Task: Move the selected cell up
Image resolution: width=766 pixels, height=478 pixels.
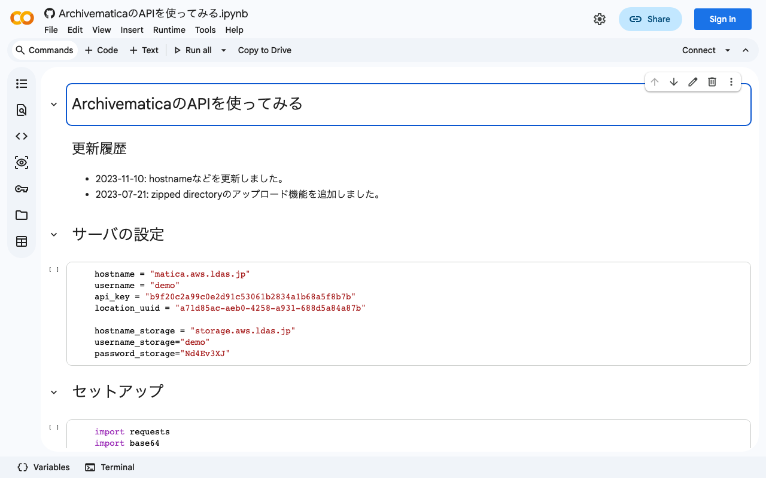Action: [x=655, y=82]
